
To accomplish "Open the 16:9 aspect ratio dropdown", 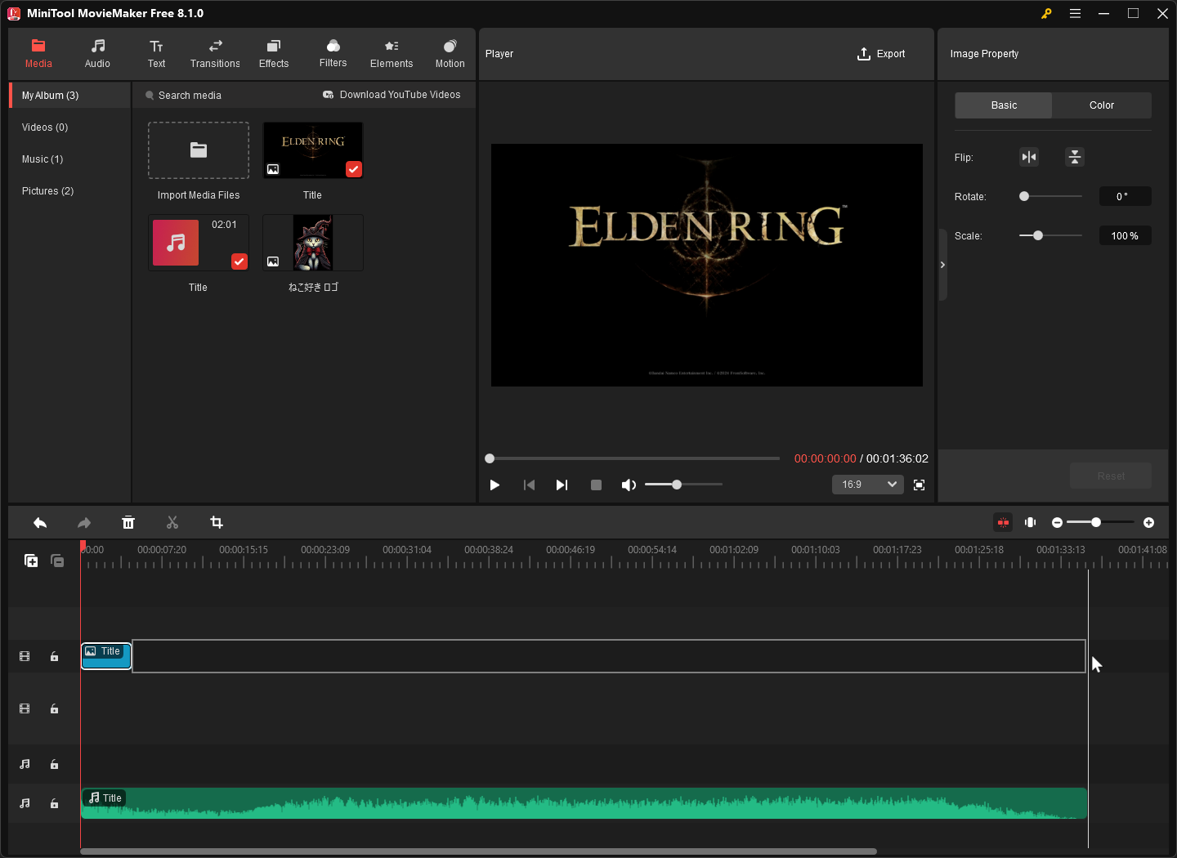I will pyautogui.click(x=868, y=485).
